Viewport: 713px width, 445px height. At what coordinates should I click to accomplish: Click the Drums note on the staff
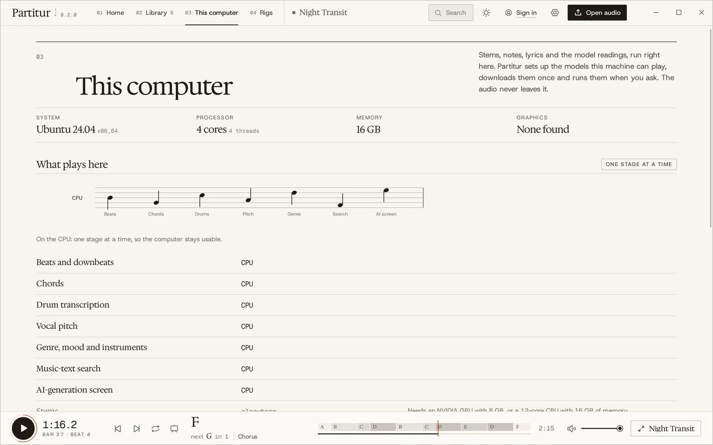coord(202,196)
